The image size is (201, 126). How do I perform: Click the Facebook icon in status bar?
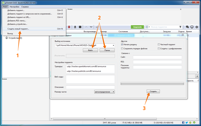pos(183,123)
